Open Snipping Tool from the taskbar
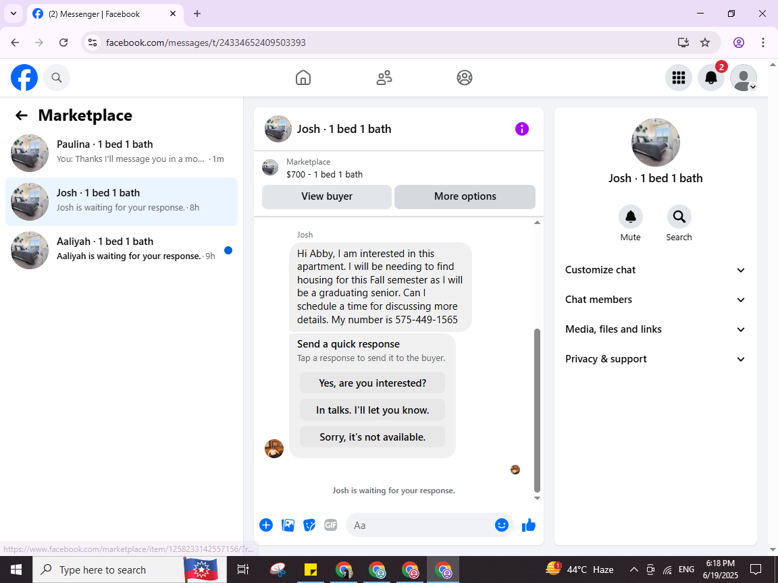 coord(278,570)
